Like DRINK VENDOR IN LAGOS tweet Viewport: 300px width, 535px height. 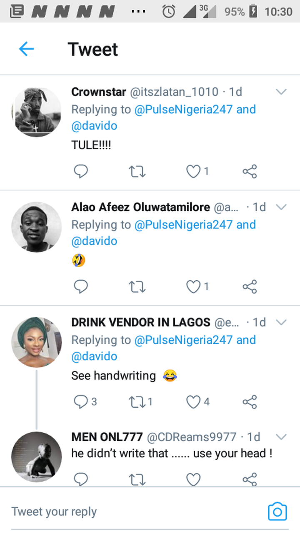pyautogui.click(x=193, y=402)
